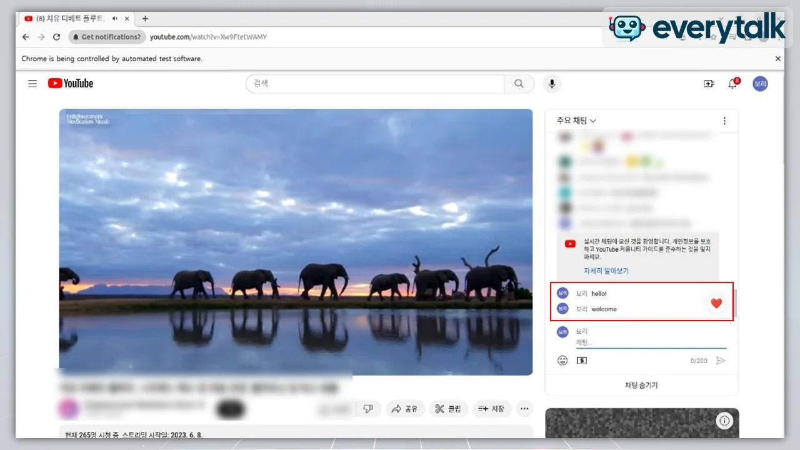This screenshot has width=800, height=450.
Task: Click the browser forward arrow
Action: pos(41,37)
